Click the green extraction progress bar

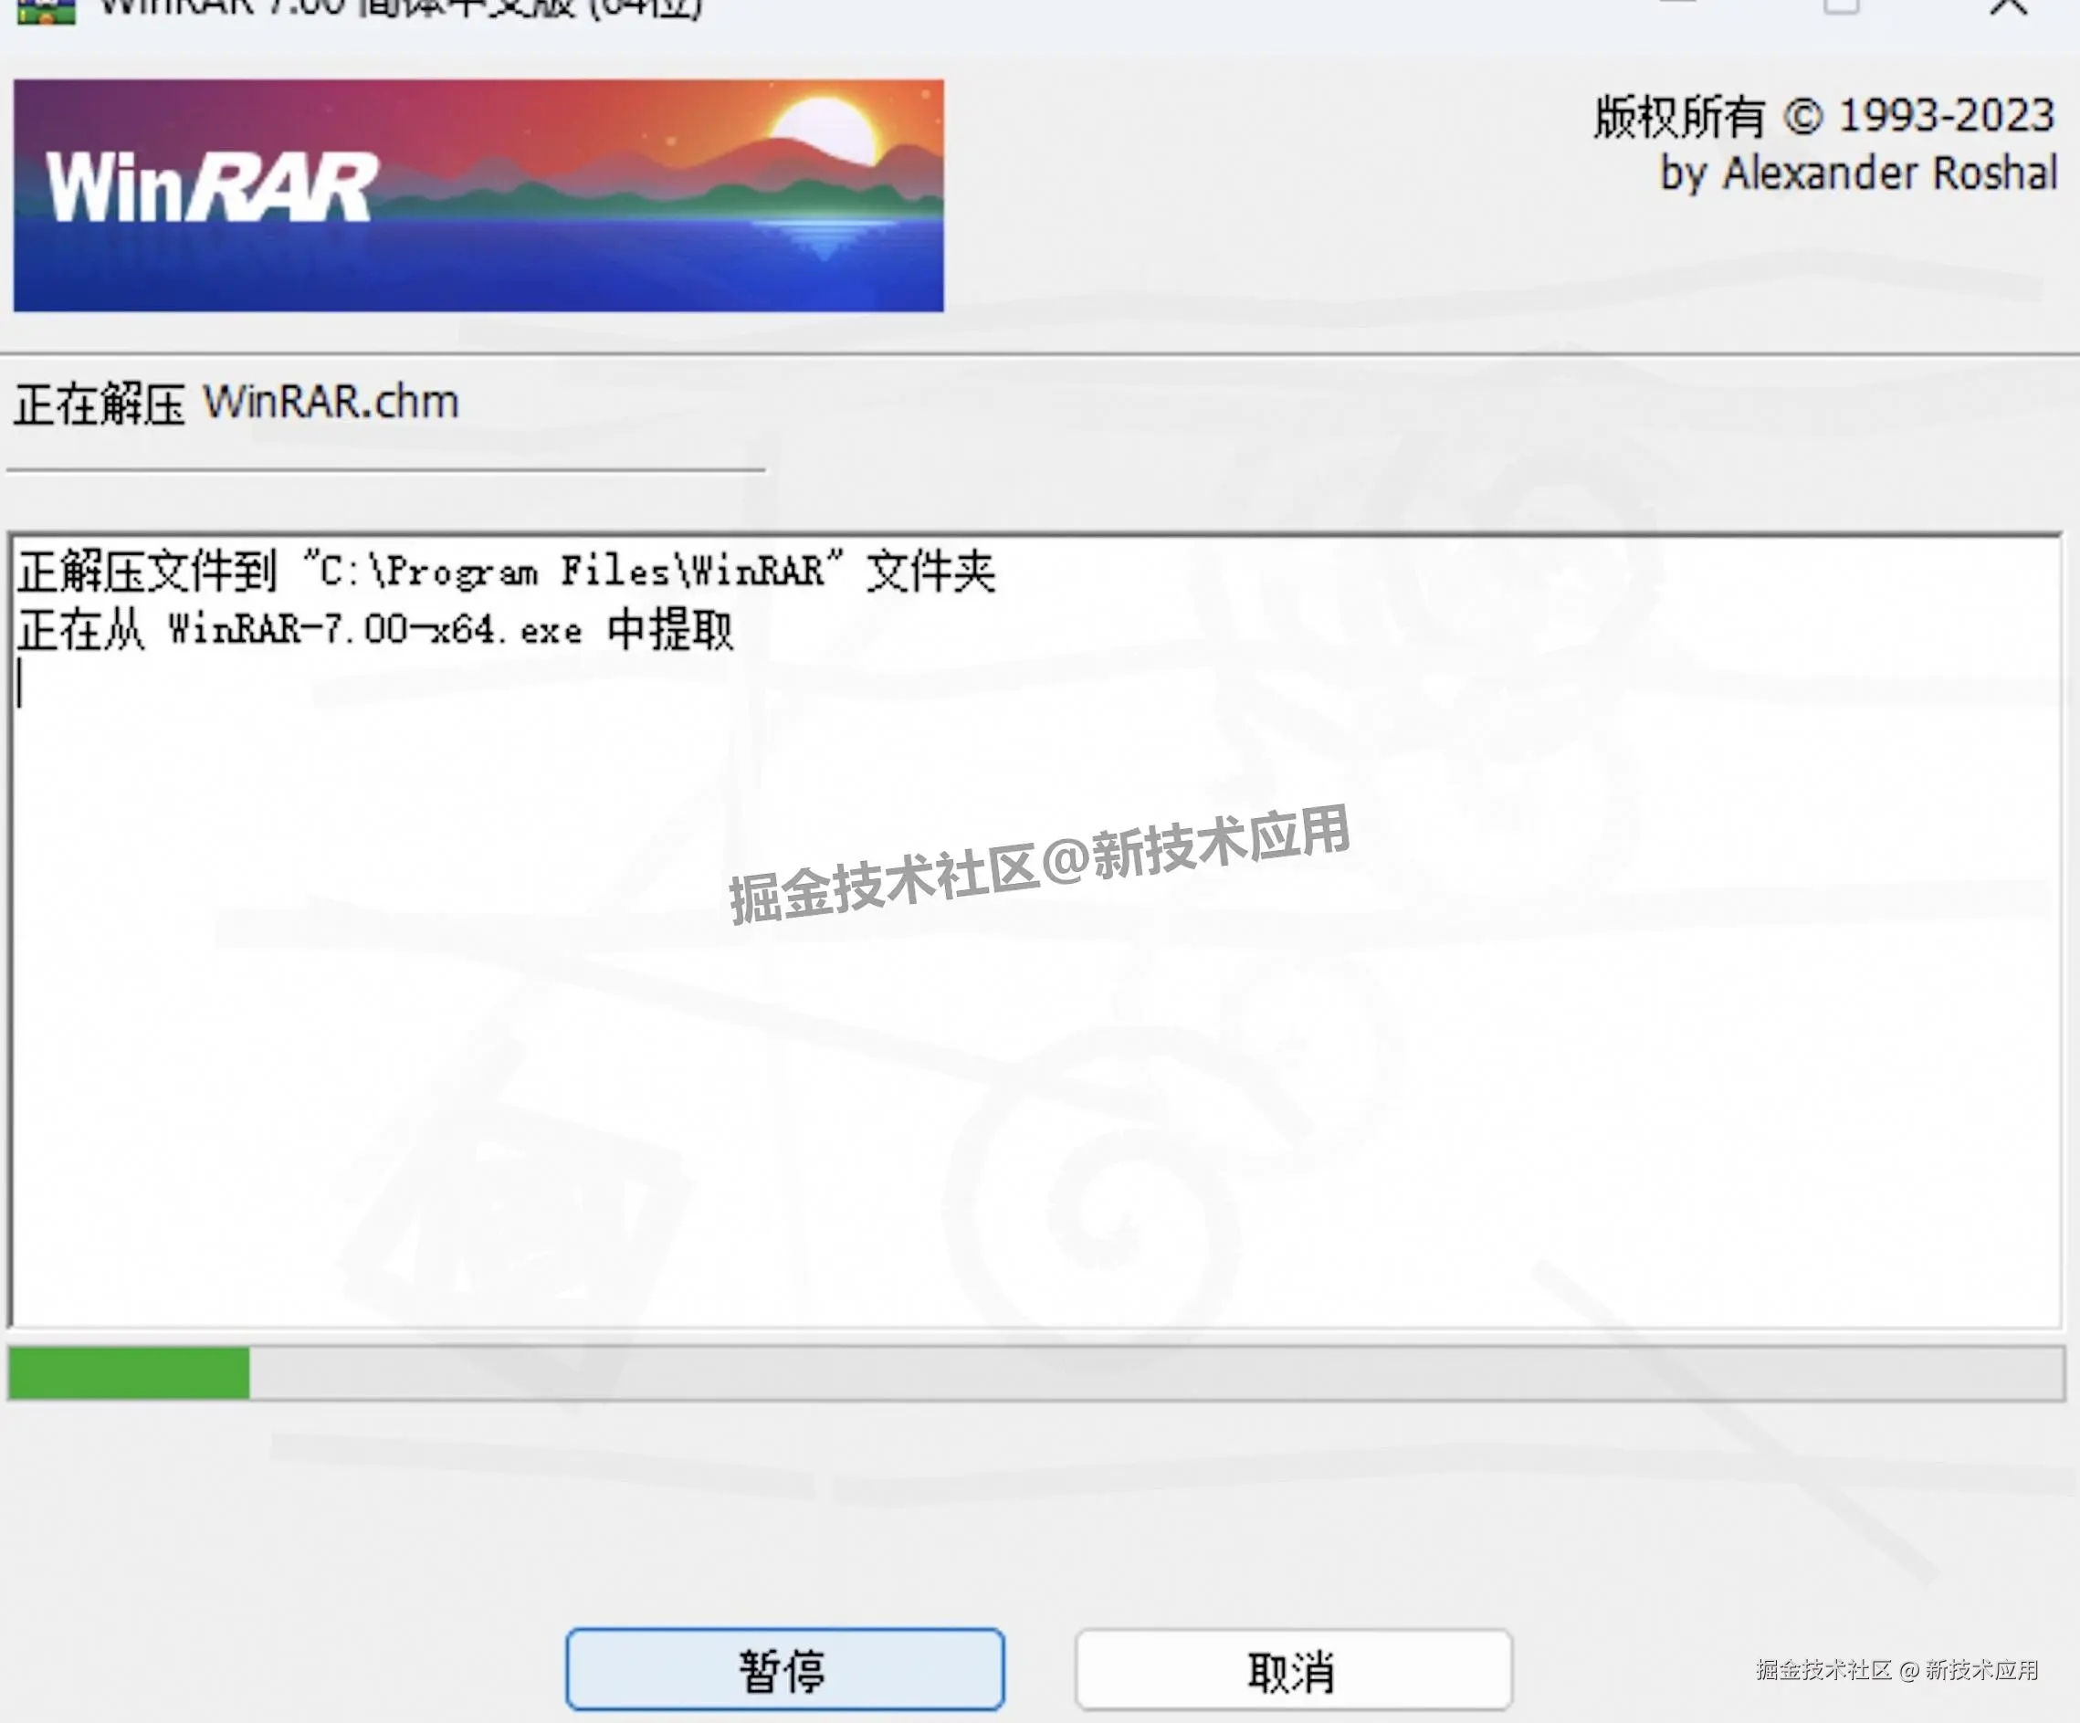tap(1036, 1372)
